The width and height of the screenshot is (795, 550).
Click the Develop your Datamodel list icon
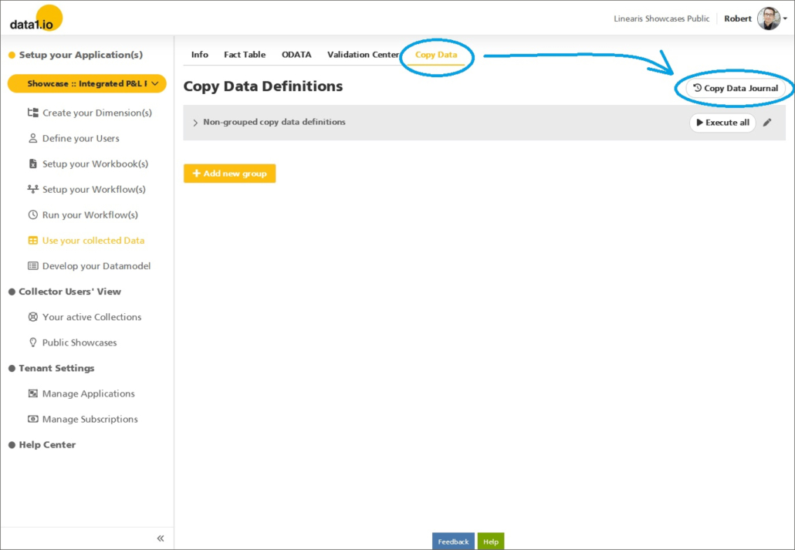pyautogui.click(x=32, y=266)
